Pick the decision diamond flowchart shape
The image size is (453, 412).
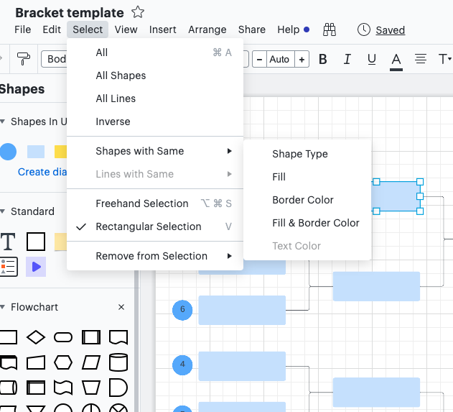36,337
